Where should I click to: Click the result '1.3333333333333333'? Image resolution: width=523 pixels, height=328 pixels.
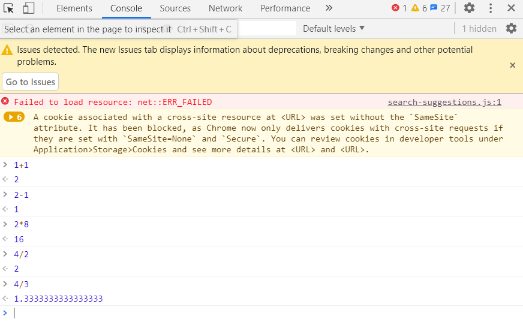(58, 299)
